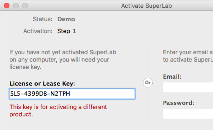
Task: Click the disabled zoom window button
Action: (25, 6)
